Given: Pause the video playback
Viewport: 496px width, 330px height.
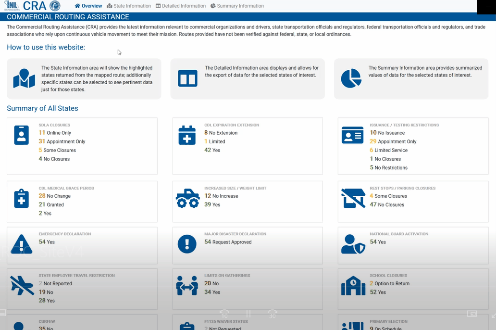Looking at the screenshot, I should click(248, 314).
